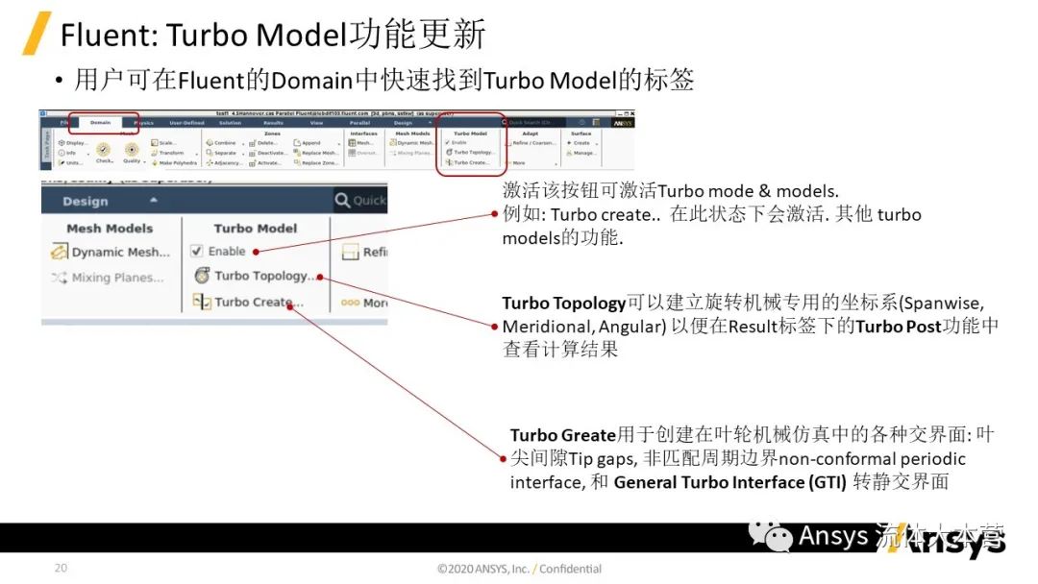This screenshot has height=584, width=1038.
Task: Toggle the small Enable checkbox in the top ribbon
Action: tap(448, 143)
